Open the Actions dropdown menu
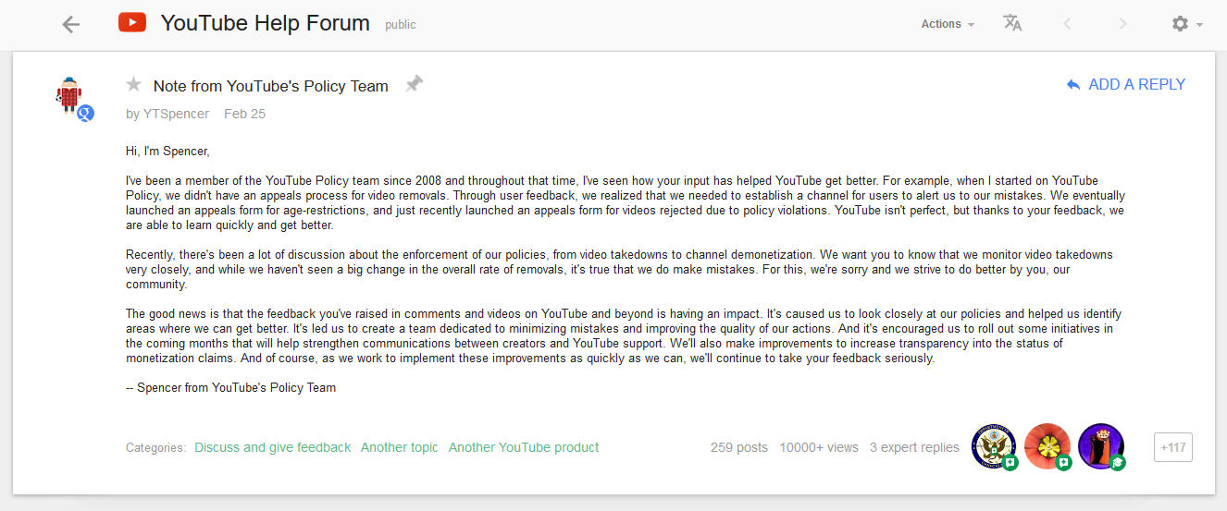The image size is (1227, 511). [948, 24]
